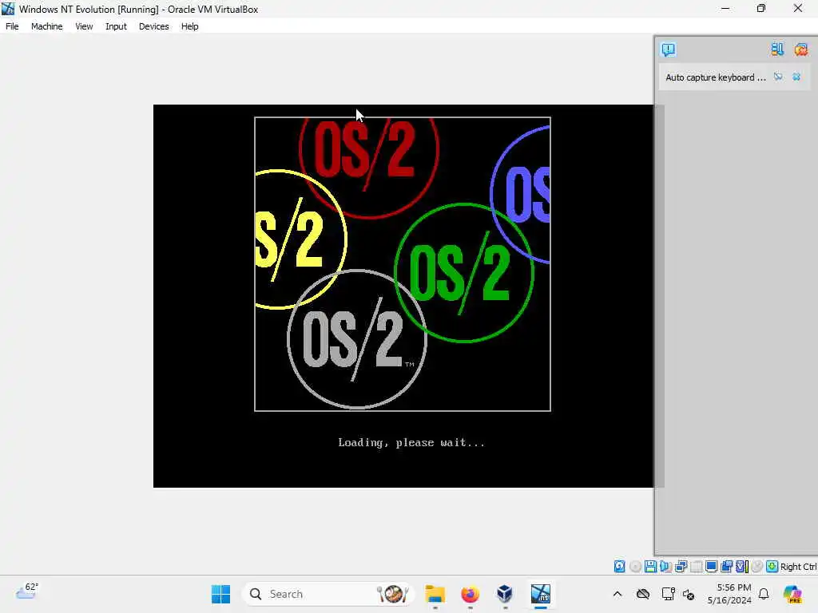Click the keyboard capture green arrow indicator
Viewport: 818px width, 613px height.
pos(772,567)
